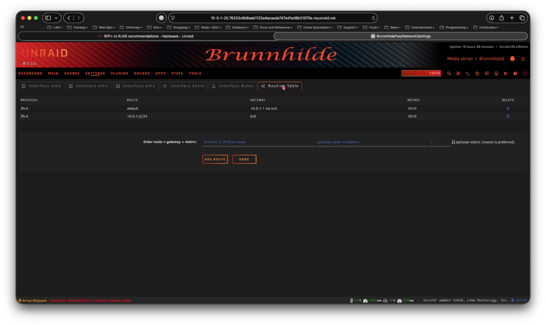Switch to the Interface eth1 tab
Viewport: 546px width, 325px height.
pyautogui.click(x=88, y=86)
